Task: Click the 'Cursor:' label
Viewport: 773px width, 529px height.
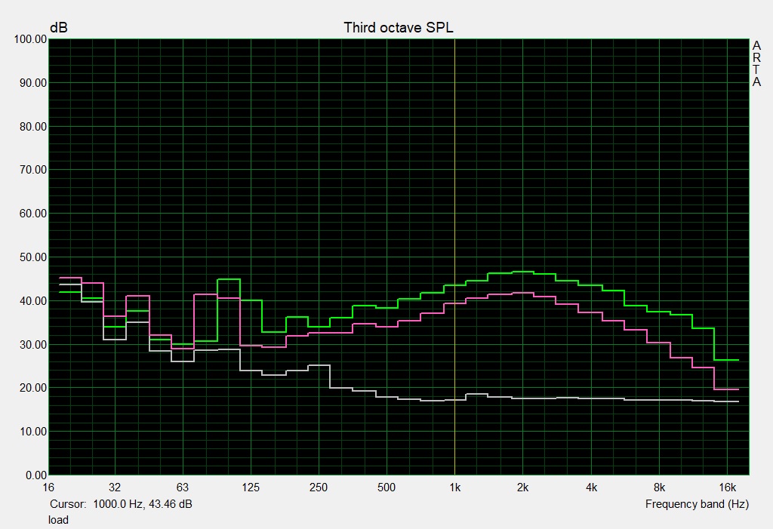Action: point(68,504)
